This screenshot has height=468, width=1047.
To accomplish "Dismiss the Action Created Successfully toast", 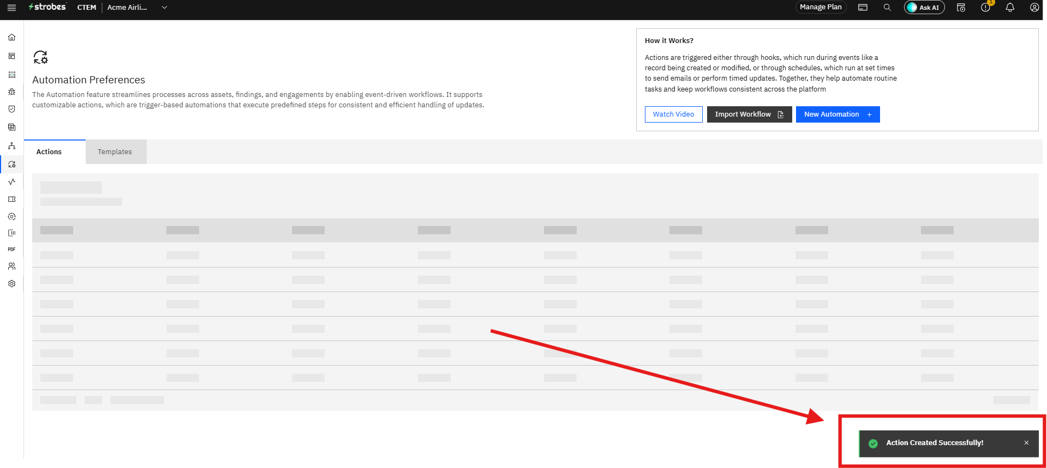I will point(1026,443).
